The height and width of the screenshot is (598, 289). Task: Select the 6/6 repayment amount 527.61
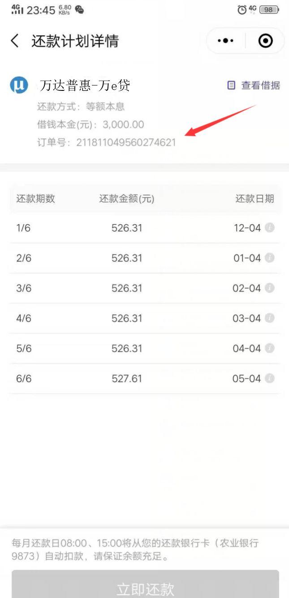tap(127, 379)
